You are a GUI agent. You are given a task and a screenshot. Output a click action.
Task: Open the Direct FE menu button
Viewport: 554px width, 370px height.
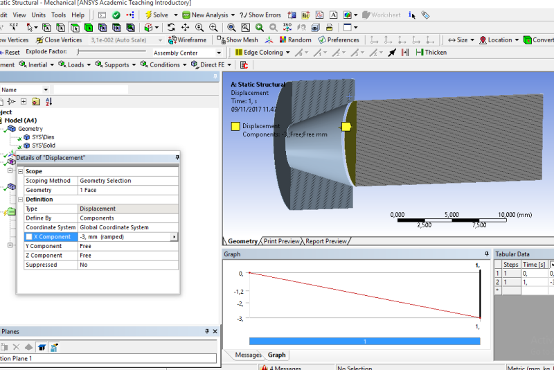[x=211, y=65]
